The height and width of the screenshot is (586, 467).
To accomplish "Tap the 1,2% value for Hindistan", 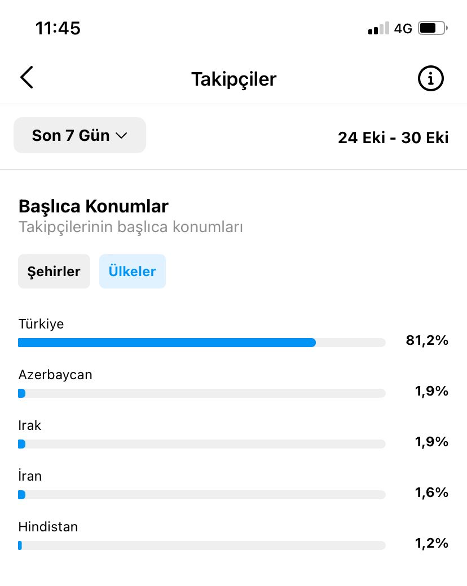I will click(x=431, y=543).
